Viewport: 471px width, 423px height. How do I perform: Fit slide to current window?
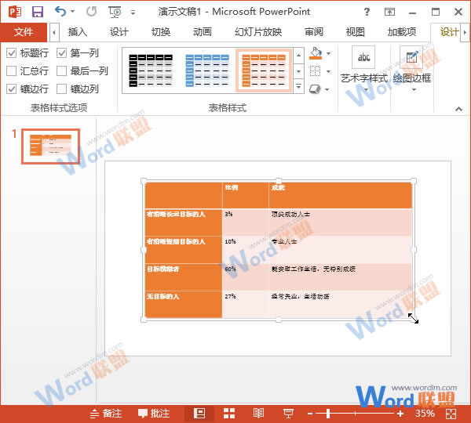(451, 414)
